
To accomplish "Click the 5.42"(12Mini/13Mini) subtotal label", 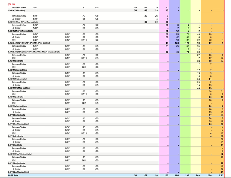I will click(21, 31).
